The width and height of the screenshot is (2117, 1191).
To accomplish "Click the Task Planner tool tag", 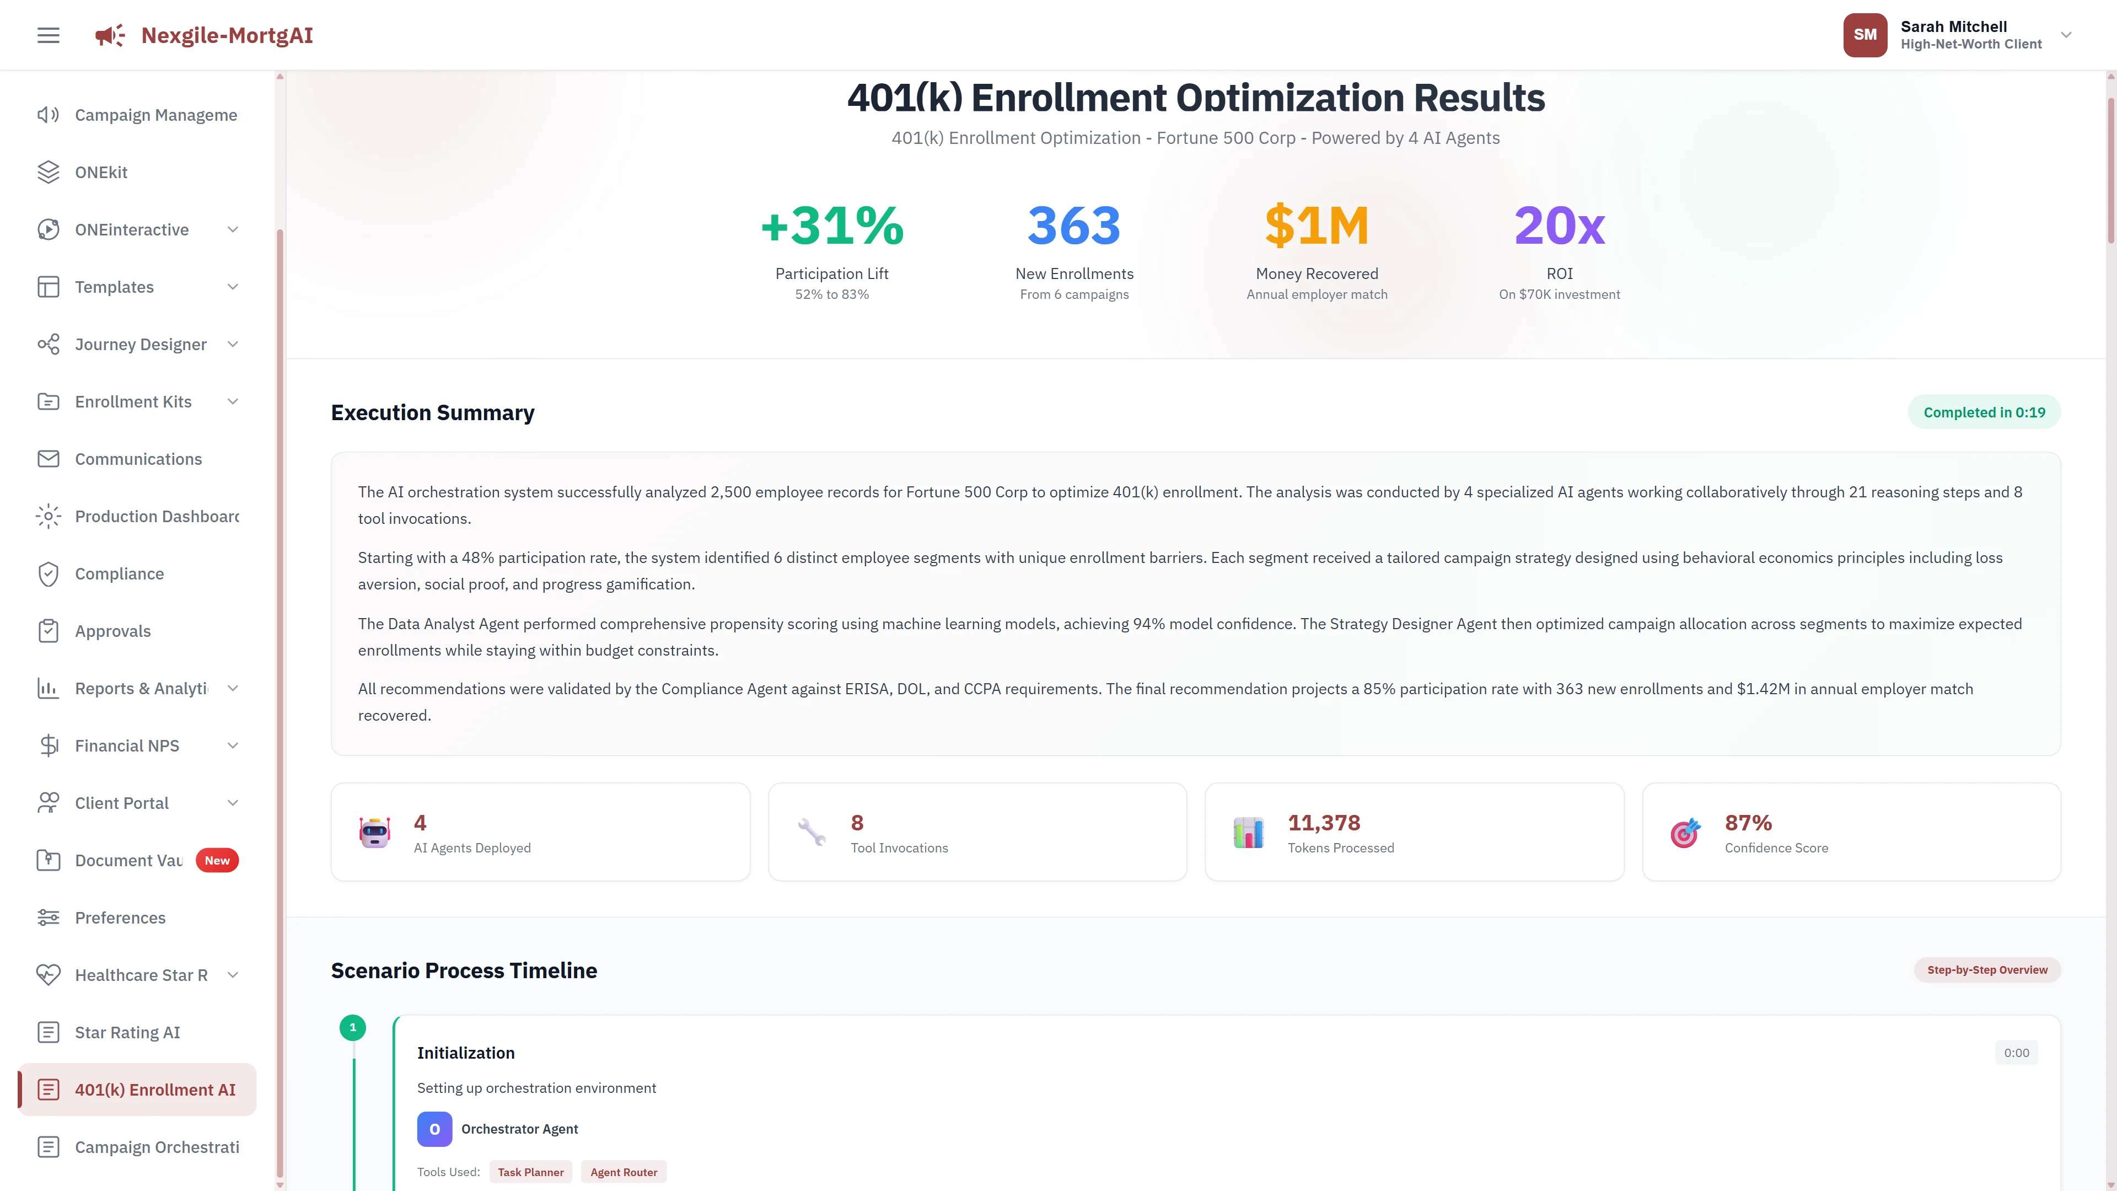I will (530, 1171).
